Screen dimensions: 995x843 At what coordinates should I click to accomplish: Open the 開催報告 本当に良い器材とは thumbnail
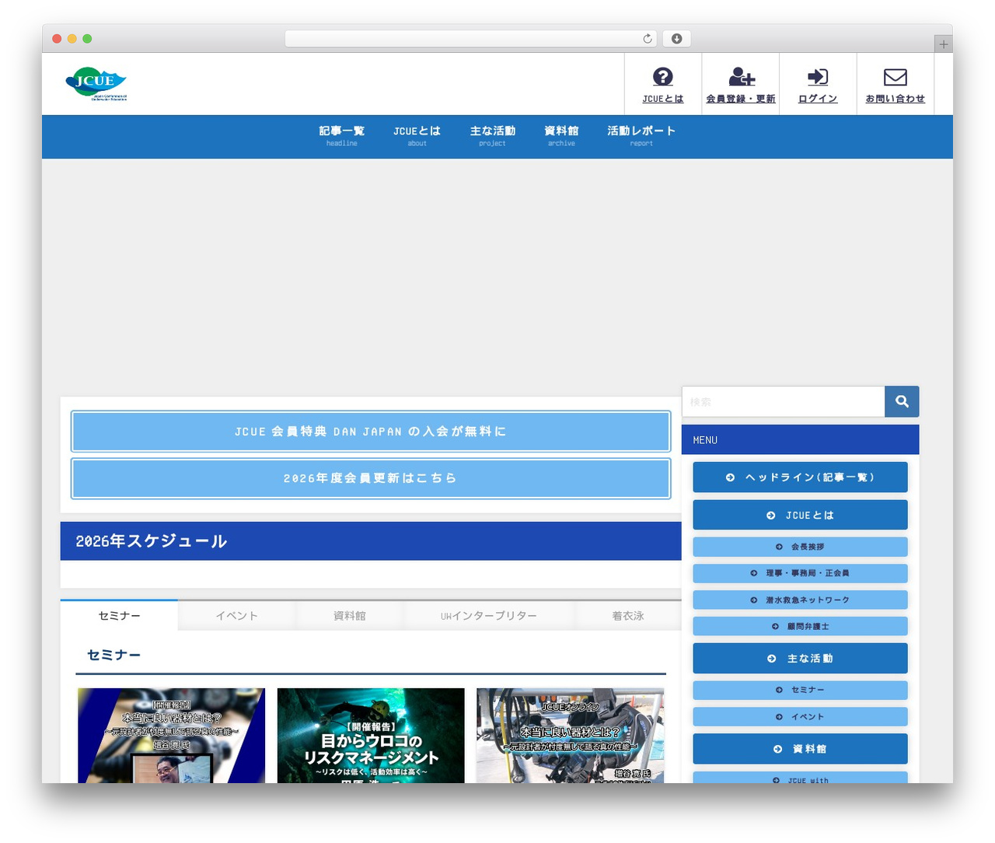pos(171,736)
